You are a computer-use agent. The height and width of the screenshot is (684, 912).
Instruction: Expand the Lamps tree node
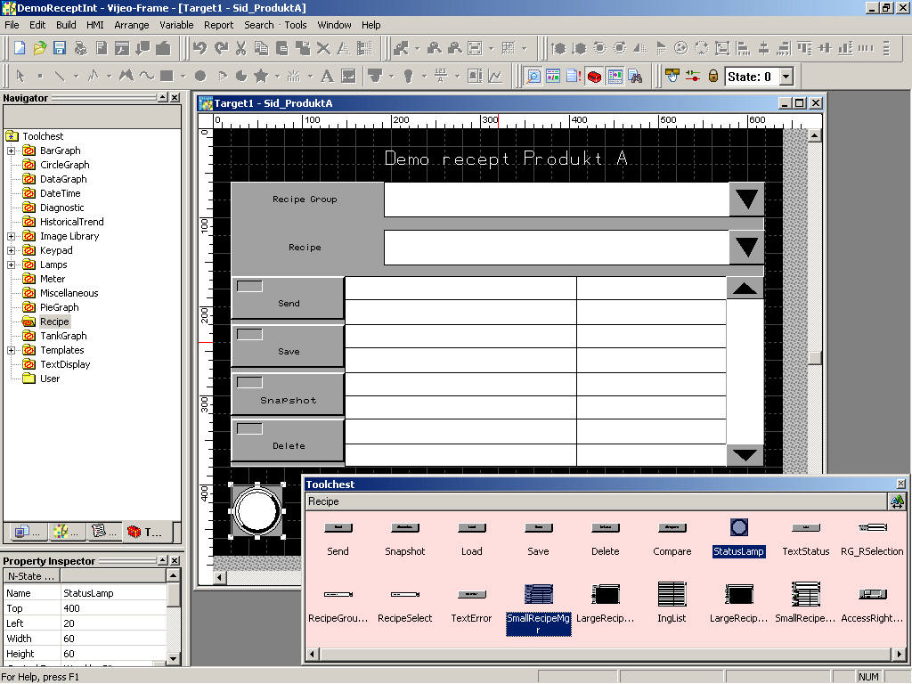11,265
